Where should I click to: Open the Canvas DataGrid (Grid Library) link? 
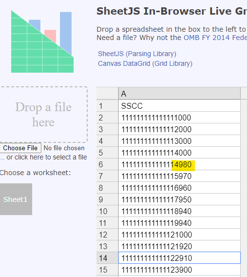pos(145,63)
